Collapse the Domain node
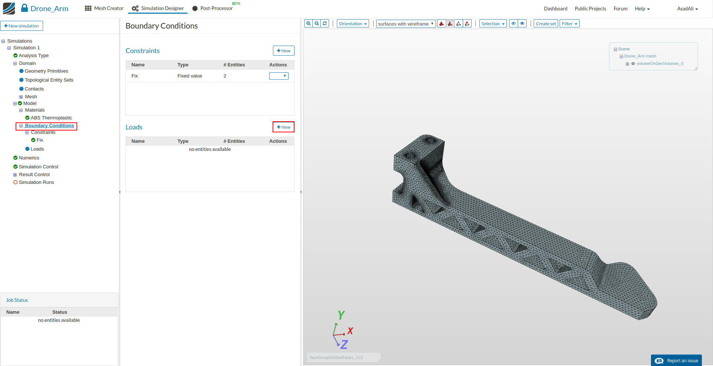This screenshot has height=366, width=713. point(15,64)
